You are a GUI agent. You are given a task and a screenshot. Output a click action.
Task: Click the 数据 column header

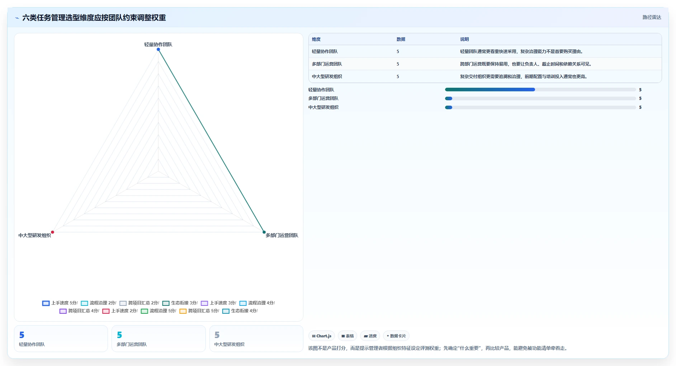[x=401, y=39]
